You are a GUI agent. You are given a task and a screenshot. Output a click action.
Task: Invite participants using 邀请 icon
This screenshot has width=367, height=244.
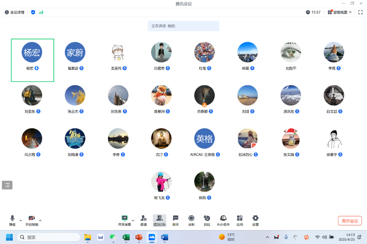click(x=144, y=220)
